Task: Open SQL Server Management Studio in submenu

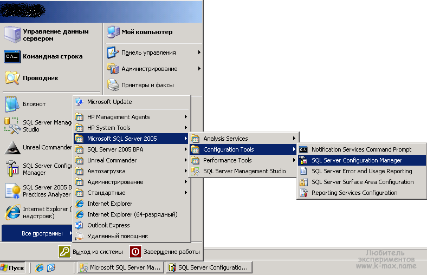Action: [243, 171]
